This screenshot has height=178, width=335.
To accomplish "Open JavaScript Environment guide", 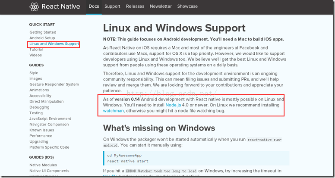I will point(51,119).
